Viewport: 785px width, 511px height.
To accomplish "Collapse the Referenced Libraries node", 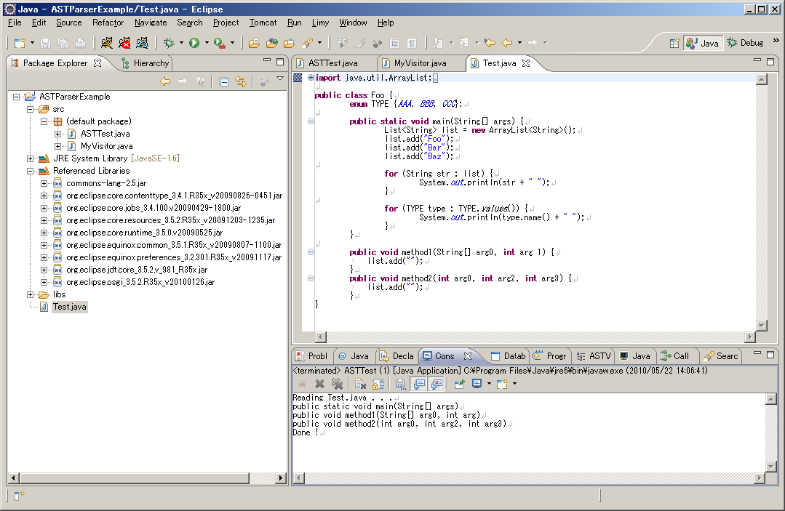I will (30, 170).
